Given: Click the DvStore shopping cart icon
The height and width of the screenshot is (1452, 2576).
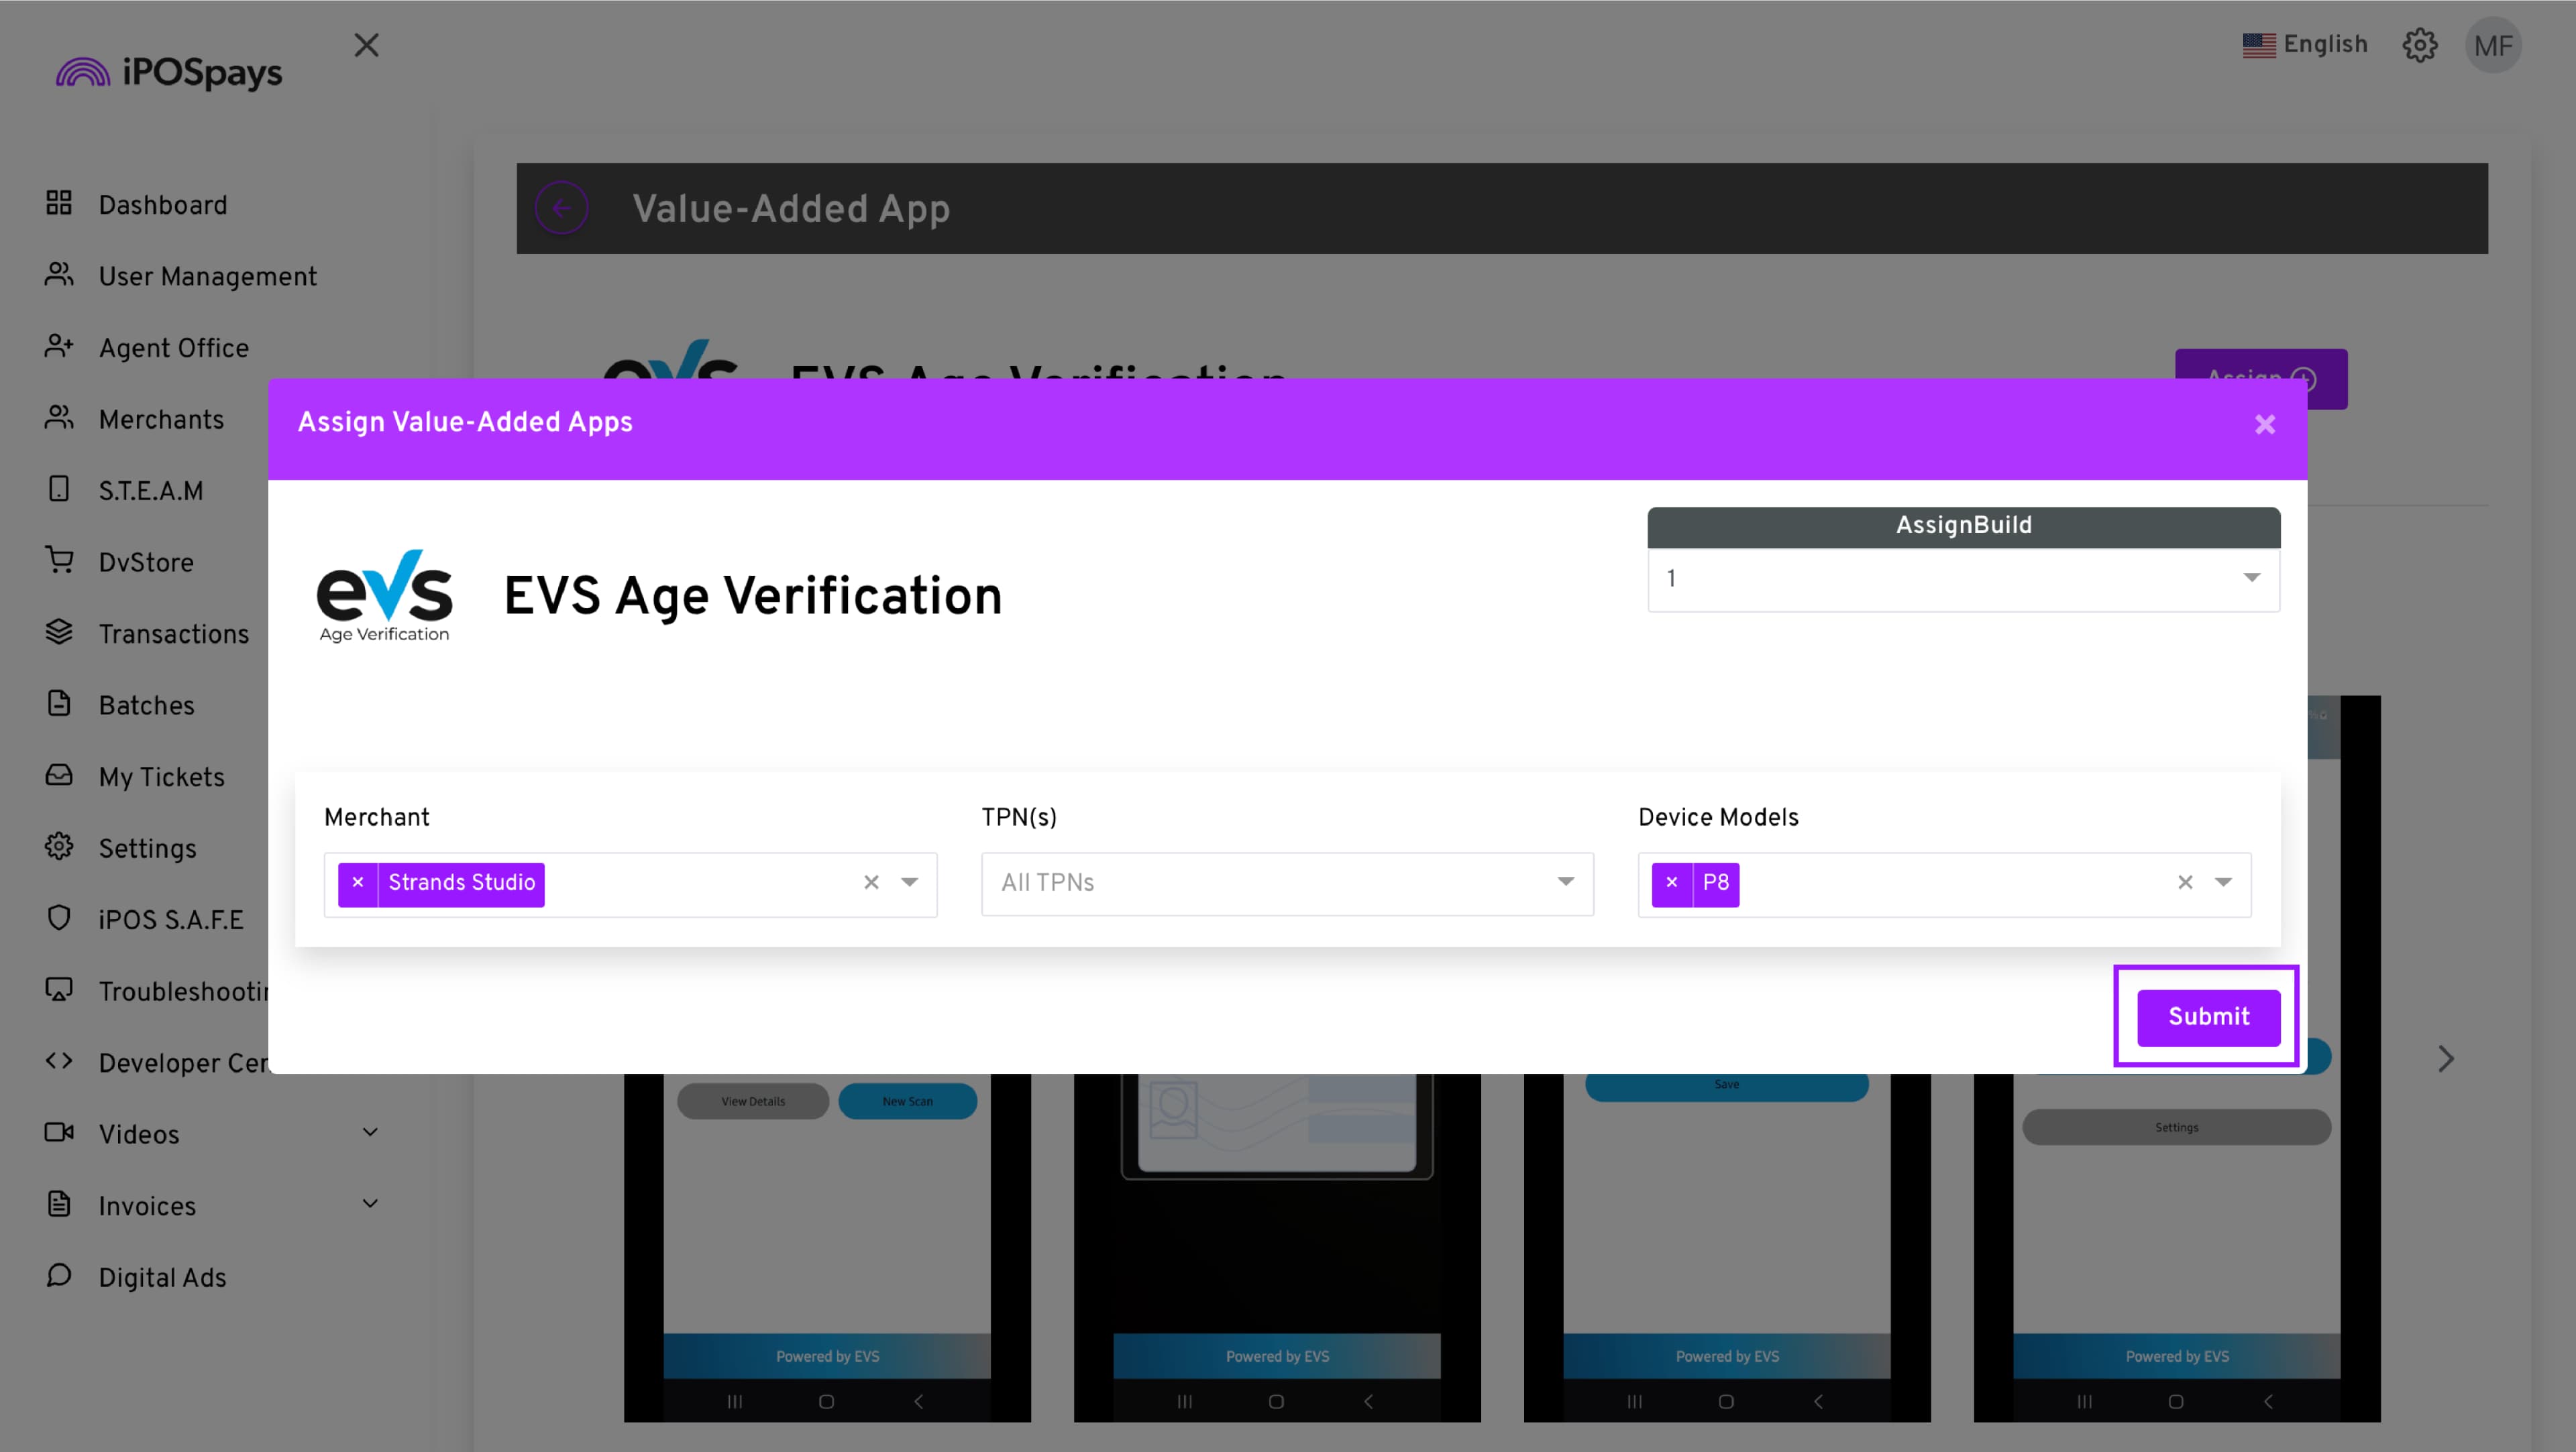Looking at the screenshot, I should 59,560.
